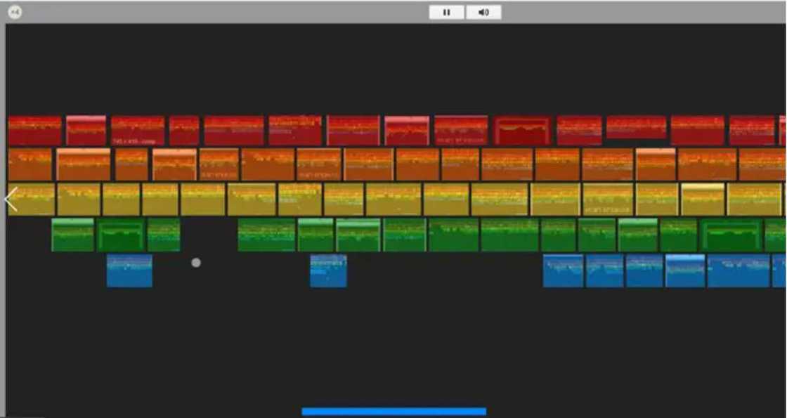
Task: Click the dark red framed brick in top row
Action: pos(521,131)
